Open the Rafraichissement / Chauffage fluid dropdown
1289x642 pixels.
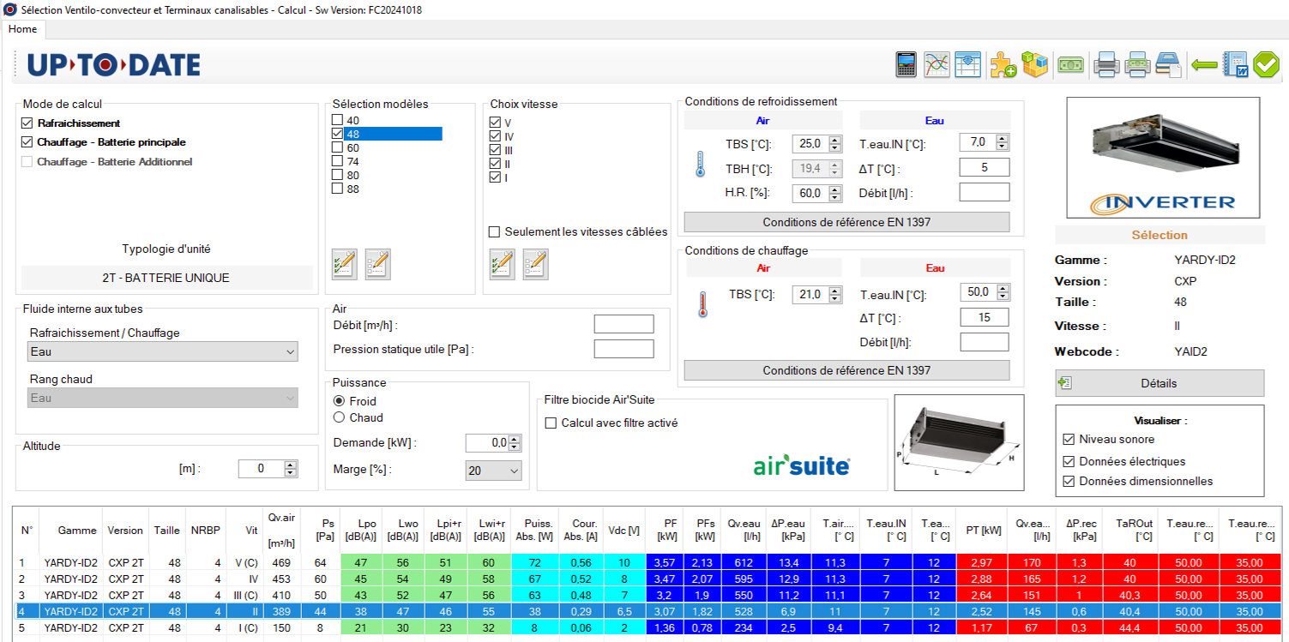[163, 351]
